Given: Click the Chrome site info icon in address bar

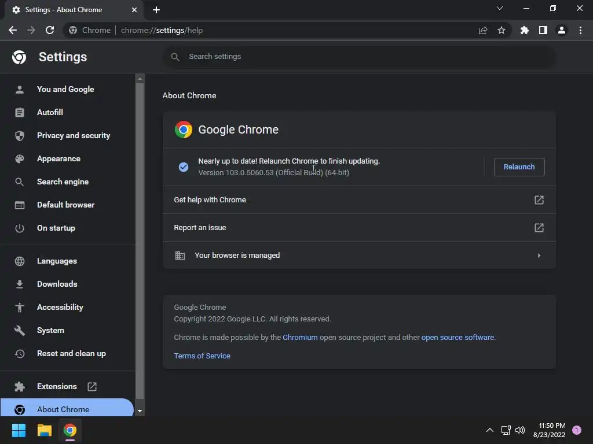Looking at the screenshot, I should (x=73, y=30).
